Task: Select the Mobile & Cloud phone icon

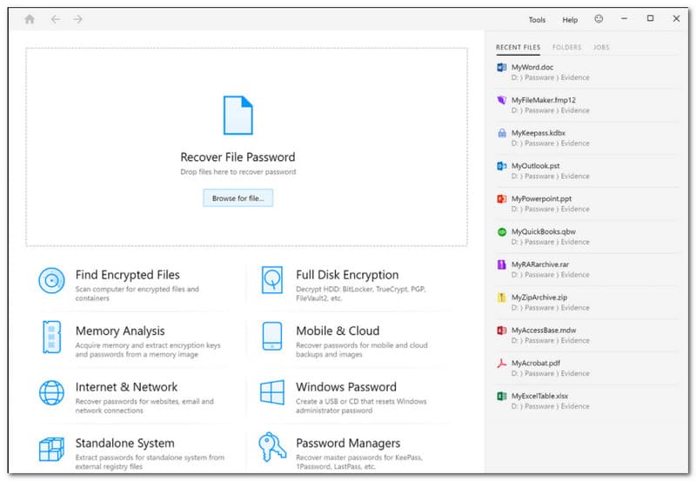Action: click(x=272, y=337)
